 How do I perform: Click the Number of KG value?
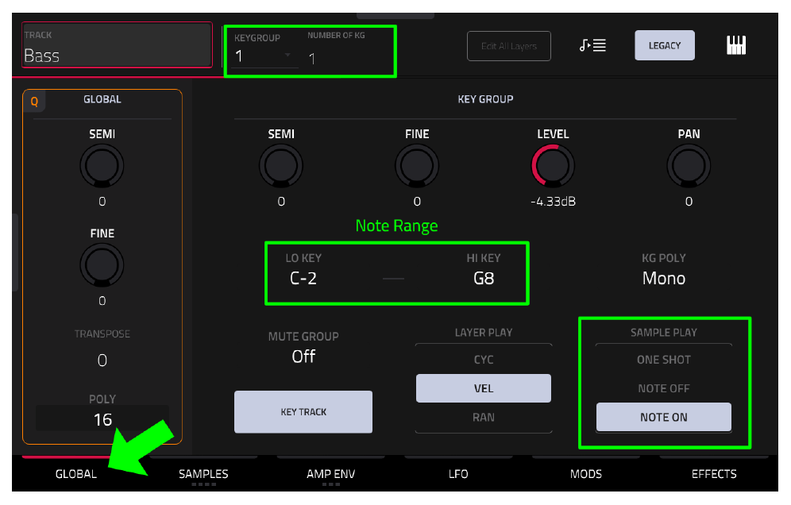[312, 59]
